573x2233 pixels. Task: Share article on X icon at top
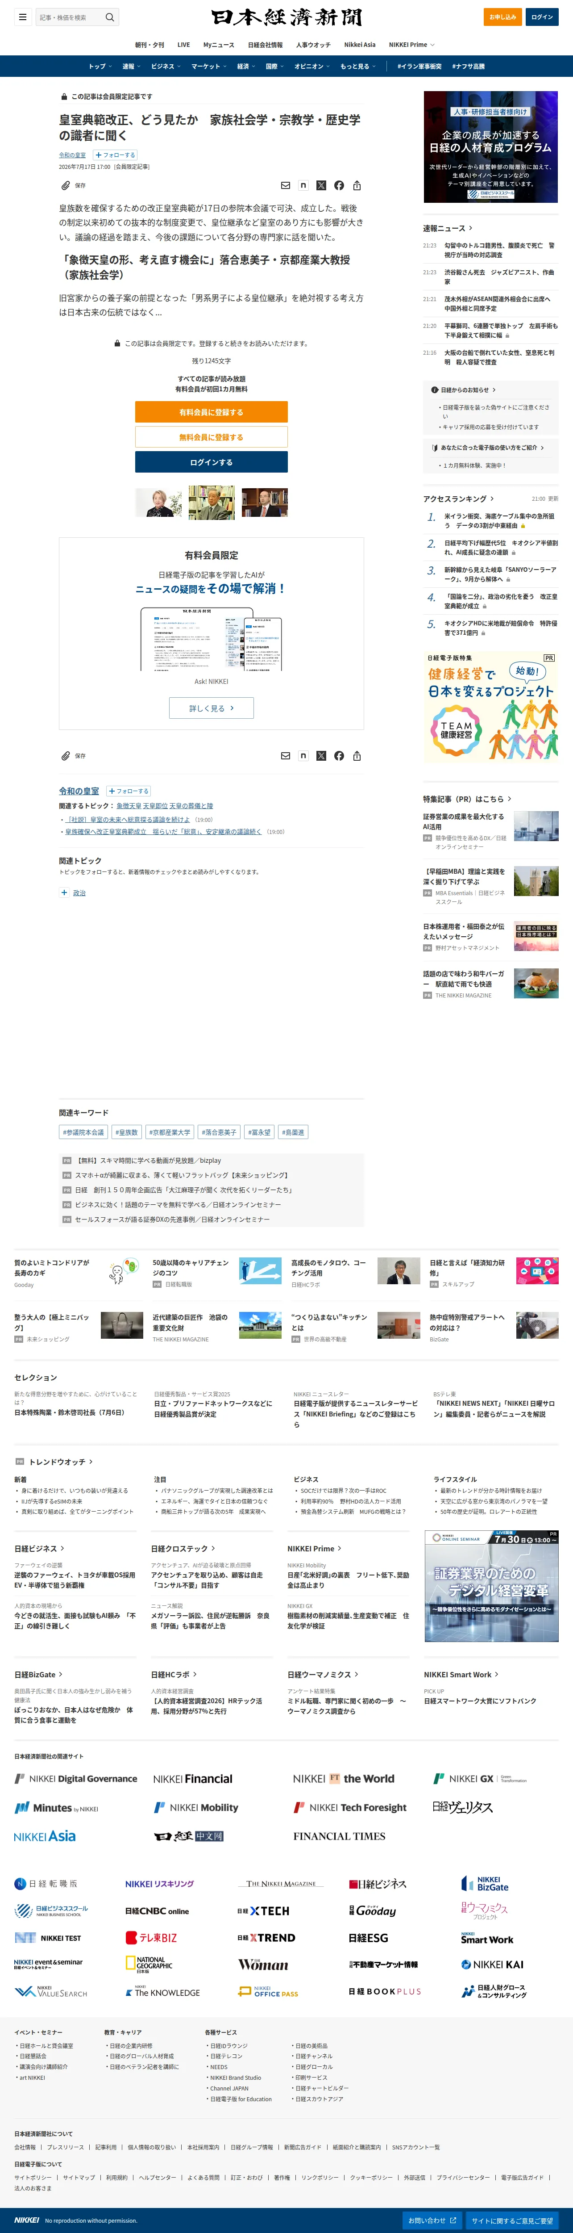click(321, 185)
